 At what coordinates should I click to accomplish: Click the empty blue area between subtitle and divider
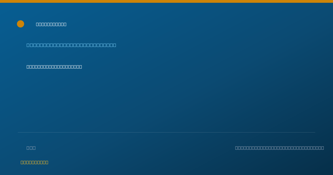click(x=167, y=100)
